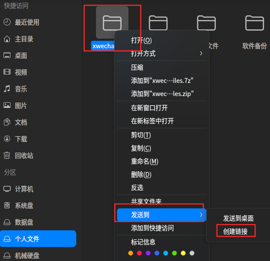Click the xwecha folder name label
Viewport: 270px width, 261px height.
(x=103, y=46)
